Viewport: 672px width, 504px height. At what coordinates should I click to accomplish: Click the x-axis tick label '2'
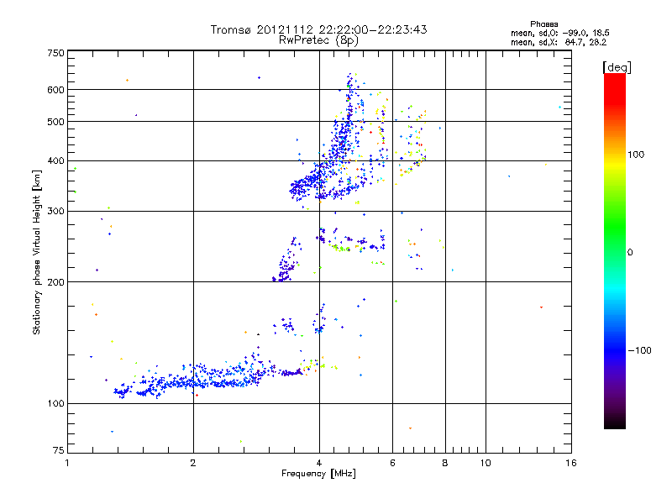click(193, 463)
